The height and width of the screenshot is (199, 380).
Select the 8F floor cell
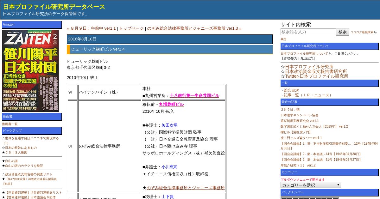[73, 146]
